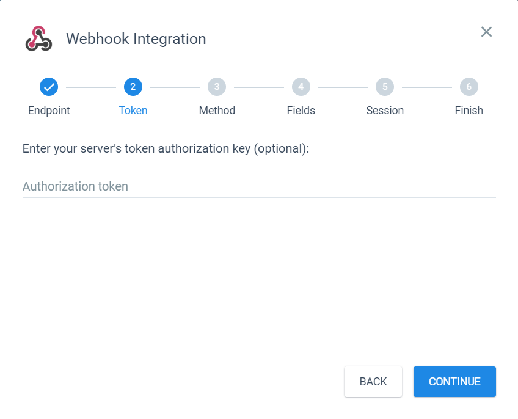This screenshot has width=518, height=419.
Task: Open the Endpoint step label
Action: [49, 111]
